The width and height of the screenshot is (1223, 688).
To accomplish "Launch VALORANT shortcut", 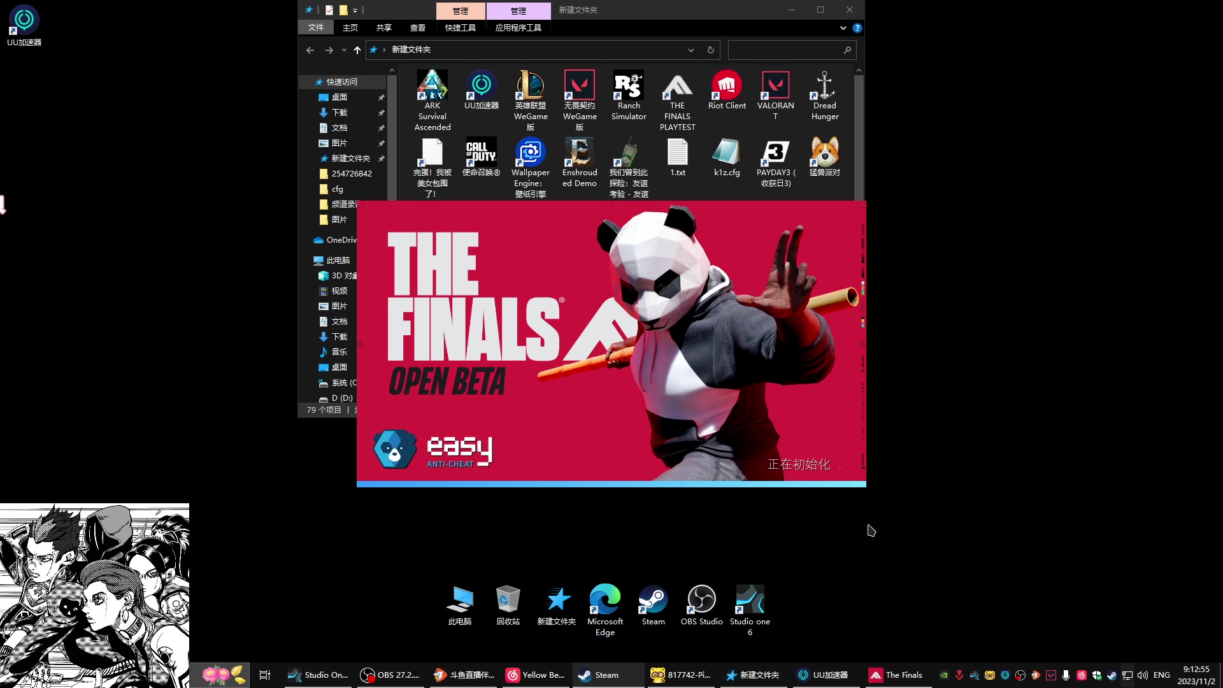I will pos(775,95).
